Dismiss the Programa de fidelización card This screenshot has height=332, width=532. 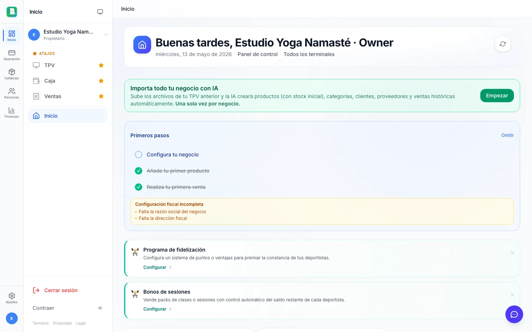pyautogui.click(x=512, y=253)
